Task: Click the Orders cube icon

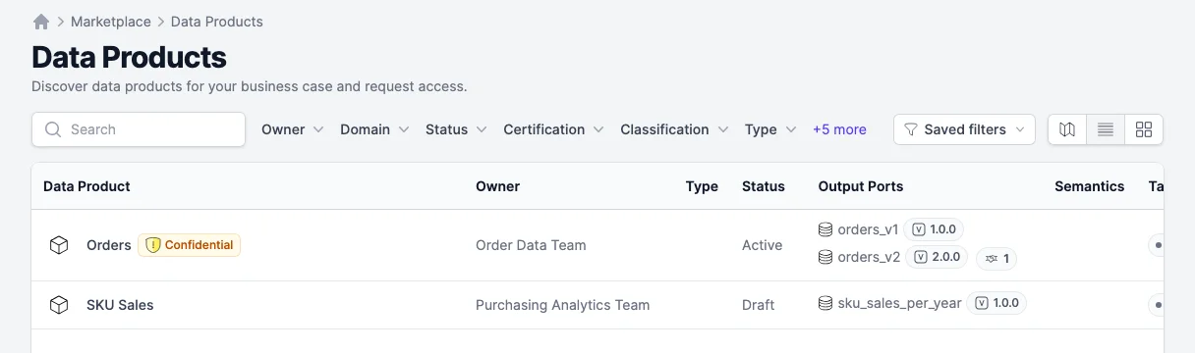Action: pos(59,245)
